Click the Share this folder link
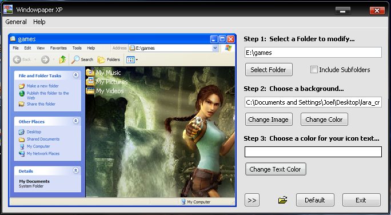The width and height of the screenshot is (391, 215). [x=41, y=103]
